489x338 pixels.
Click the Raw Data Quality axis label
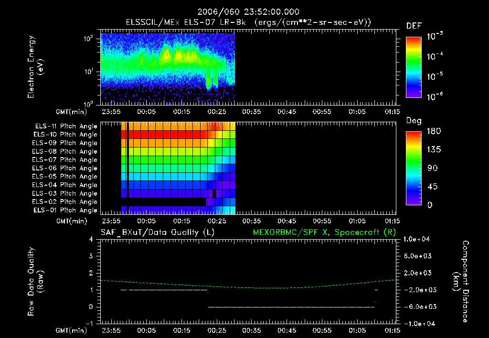(x=35, y=281)
